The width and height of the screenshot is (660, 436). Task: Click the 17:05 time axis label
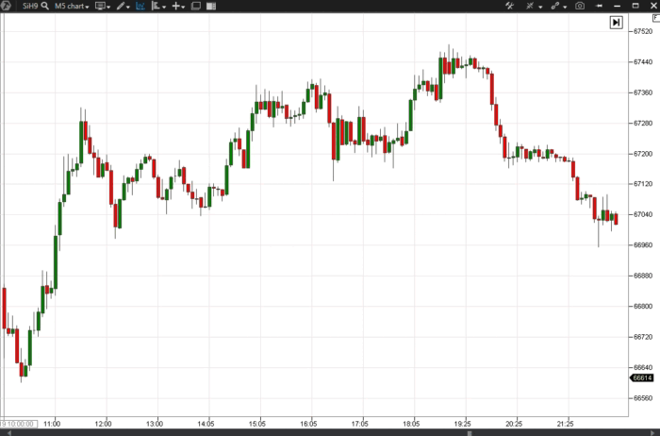click(x=360, y=424)
